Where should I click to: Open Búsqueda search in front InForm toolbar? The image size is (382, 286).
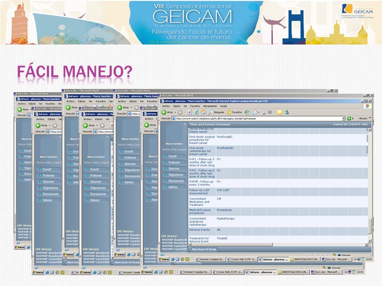click(216, 112)
